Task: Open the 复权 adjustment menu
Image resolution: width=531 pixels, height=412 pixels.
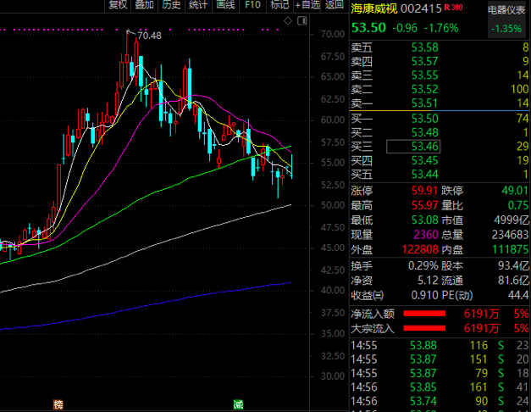Action: [x=118, y=5]
